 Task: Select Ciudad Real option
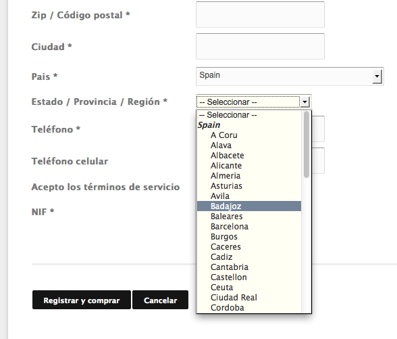(249, 298)
